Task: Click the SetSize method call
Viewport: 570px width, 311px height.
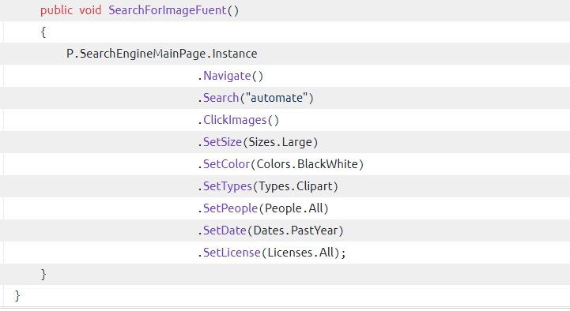Action: click(222, 142)
